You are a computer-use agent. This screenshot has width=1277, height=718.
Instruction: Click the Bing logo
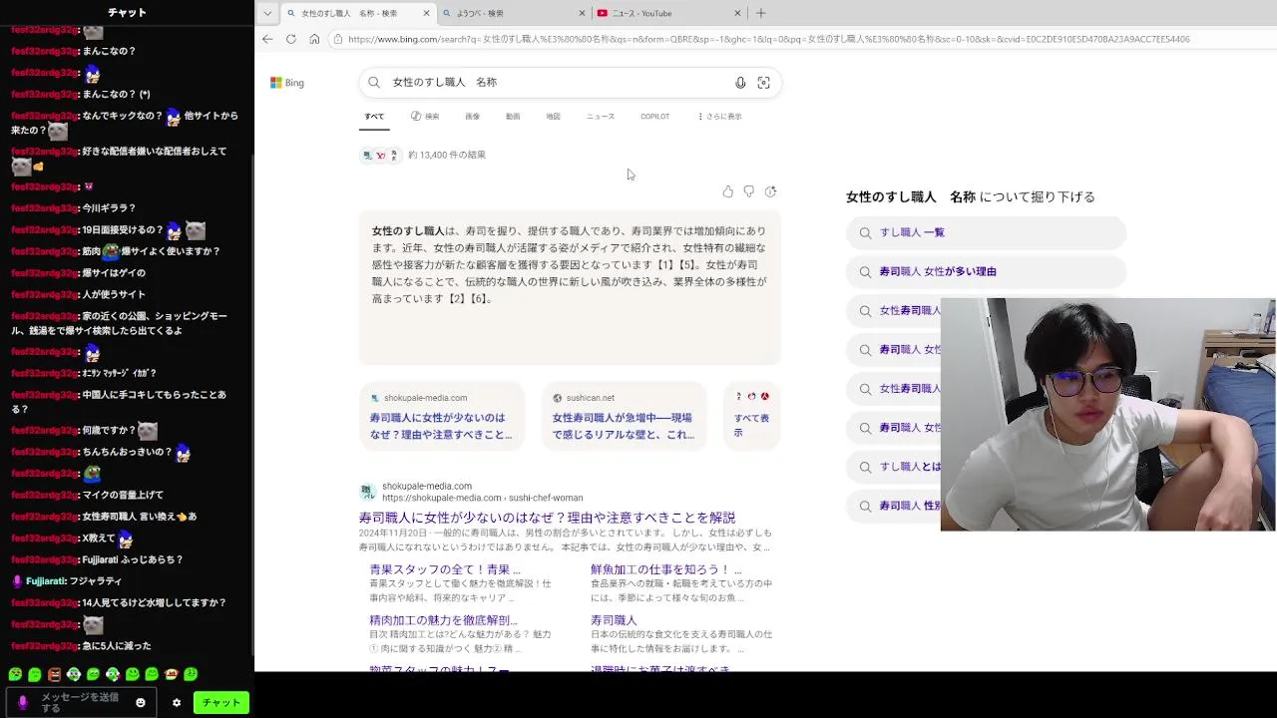click(x=287, y=83)
